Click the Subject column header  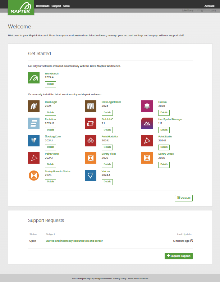point(50,235)
